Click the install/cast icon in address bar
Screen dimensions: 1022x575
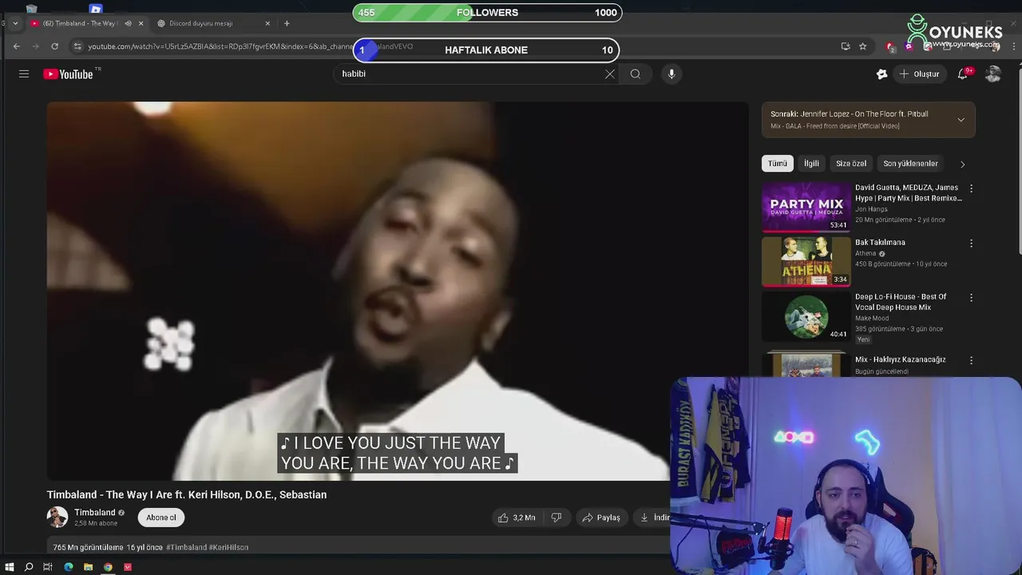coord(846,46)
